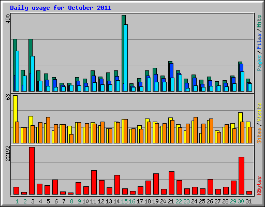Click day 21 on the x-axis
Screen dimensions: 265x207
click(171, 201)
